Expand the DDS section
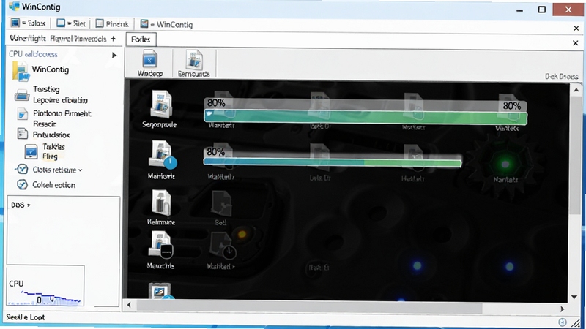The width and height of the screenshot is (586, 329). coord(21,205)
